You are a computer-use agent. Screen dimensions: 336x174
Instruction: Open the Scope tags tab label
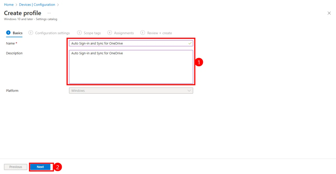point(92,33)
